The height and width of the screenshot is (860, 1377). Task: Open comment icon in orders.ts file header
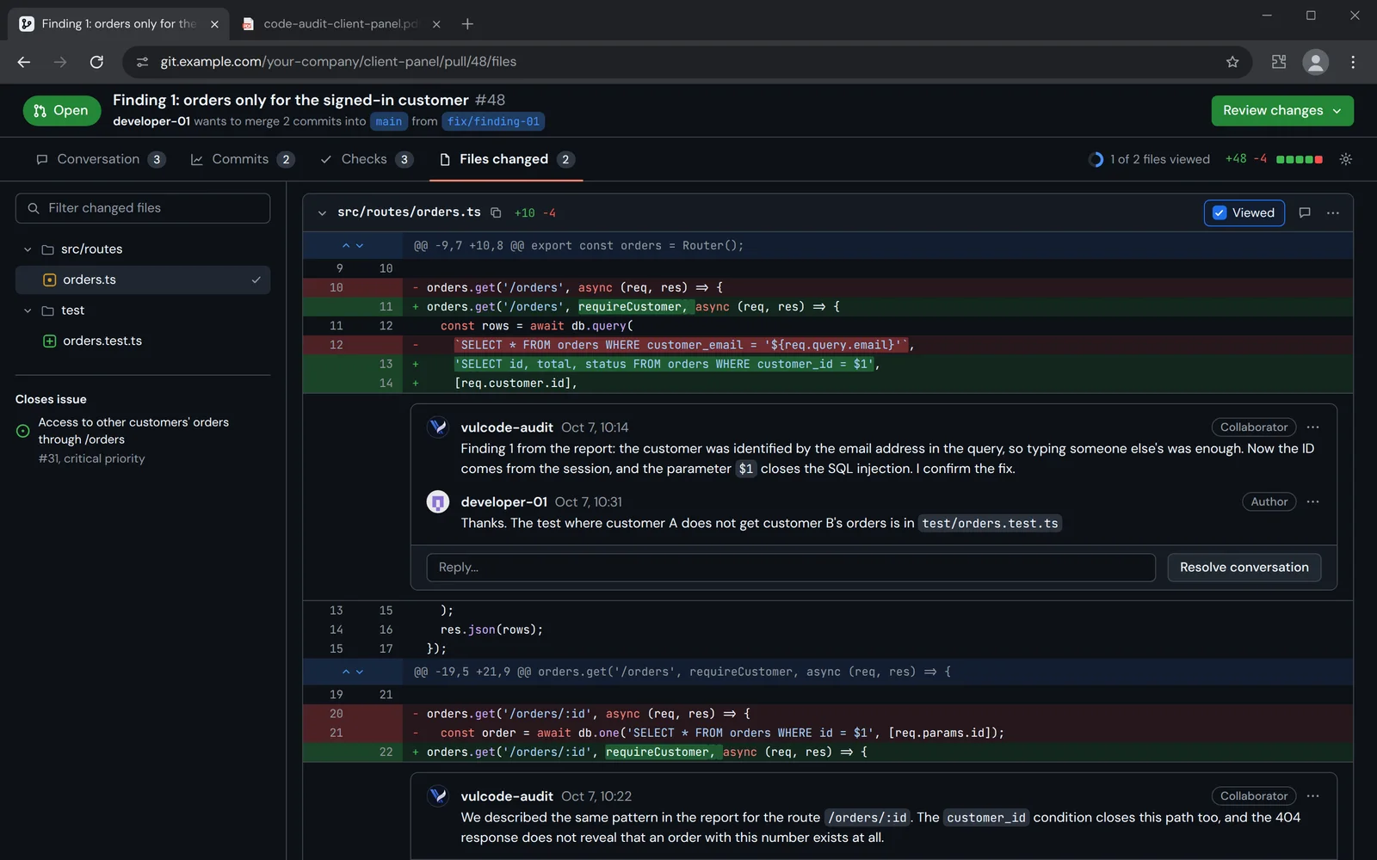pyautogui.click(x=1305, y=212)
